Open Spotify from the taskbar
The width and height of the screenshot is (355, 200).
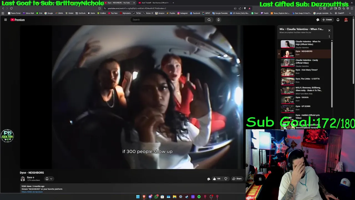(x=199, y=197)
